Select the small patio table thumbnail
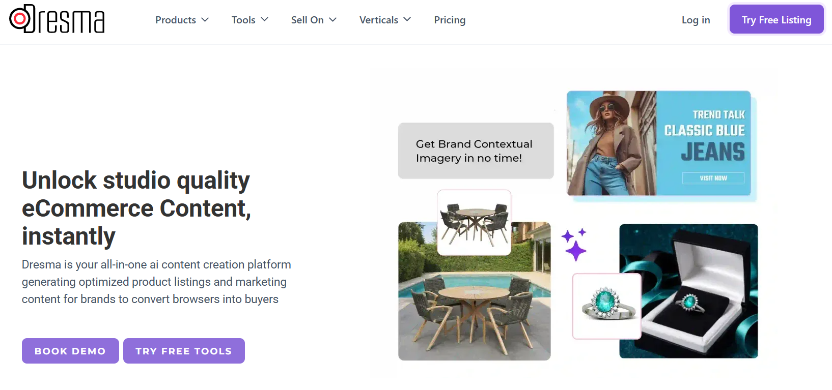832x390 pixels. 474,222
